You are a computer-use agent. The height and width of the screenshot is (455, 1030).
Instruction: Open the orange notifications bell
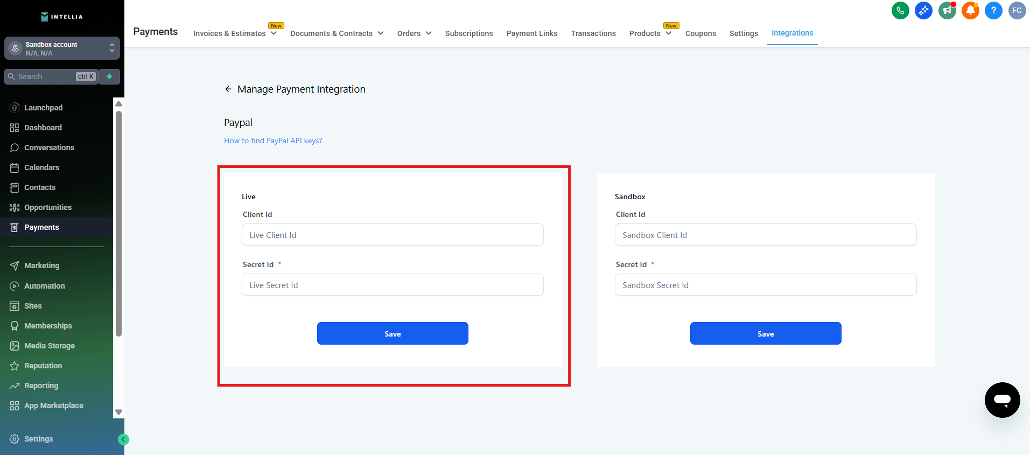point(970,10)
